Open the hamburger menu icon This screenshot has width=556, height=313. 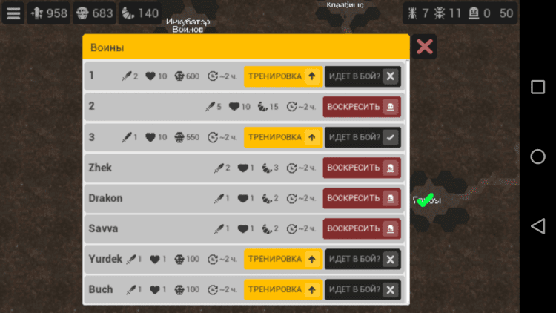[13, 13]
